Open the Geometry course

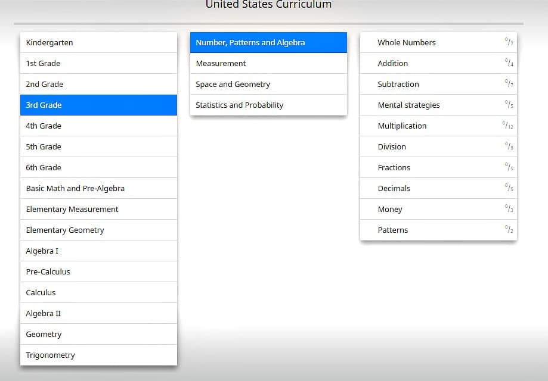pyautogui.click(x=98, y=334)
